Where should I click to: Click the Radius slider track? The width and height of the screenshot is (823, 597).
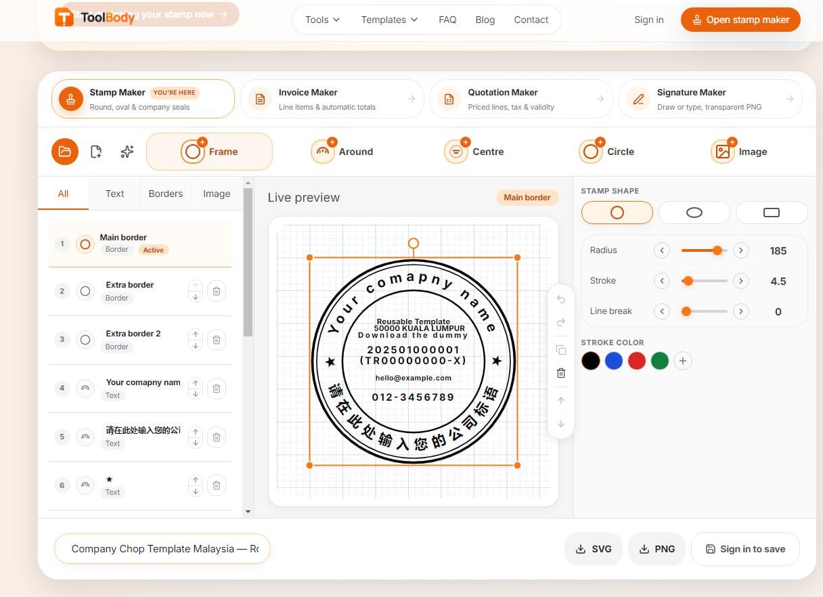pyautogui.click(x=704, y=250)
